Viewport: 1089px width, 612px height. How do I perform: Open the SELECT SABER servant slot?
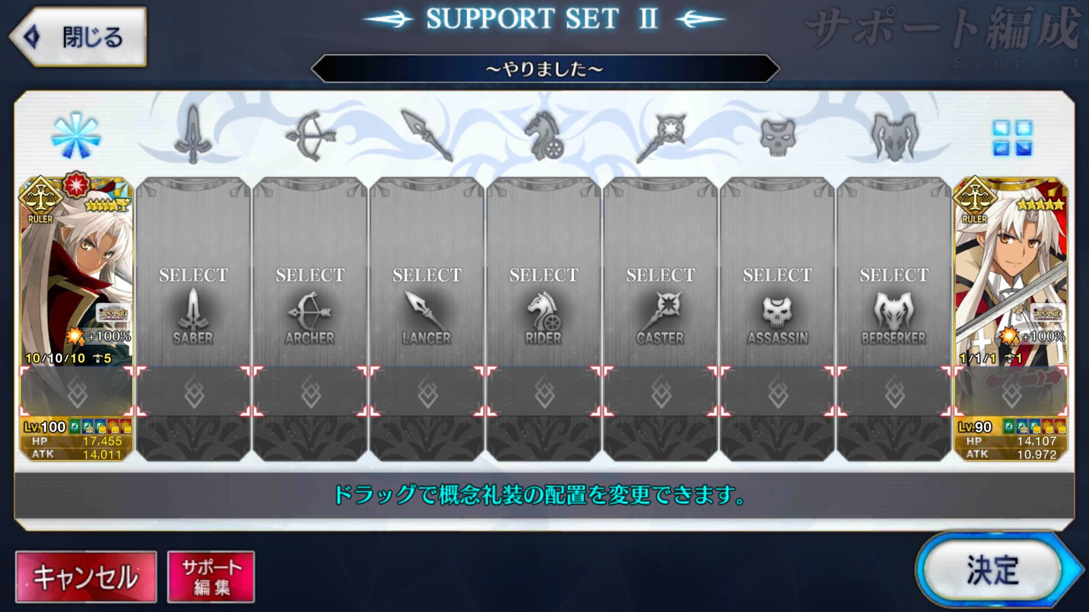coord(193,272)
